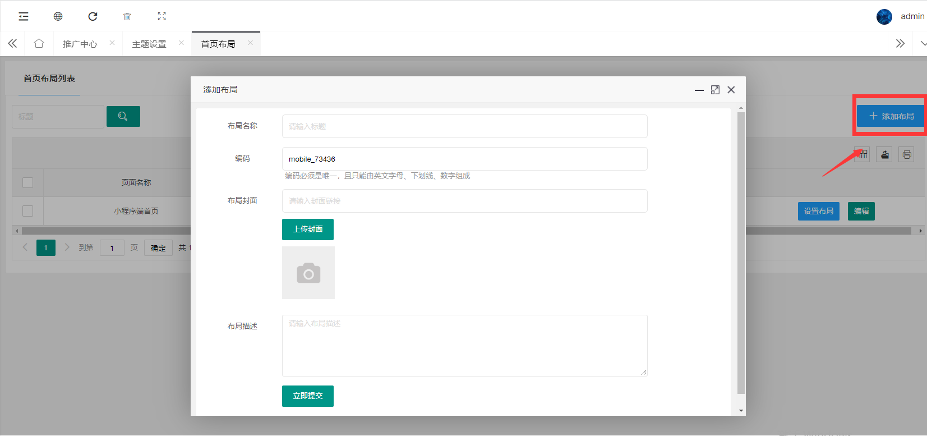Click 编辑 for 小程序端首页
The image size is (927, 436).
pyautogui.click(x=861, y=211)
